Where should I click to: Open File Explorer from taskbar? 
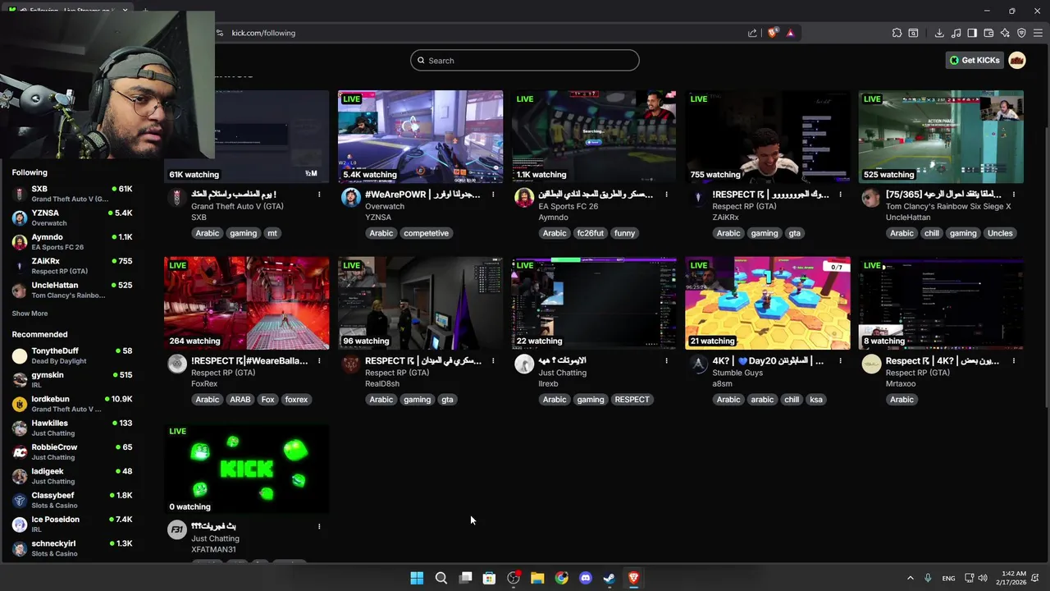pos(537,578)
